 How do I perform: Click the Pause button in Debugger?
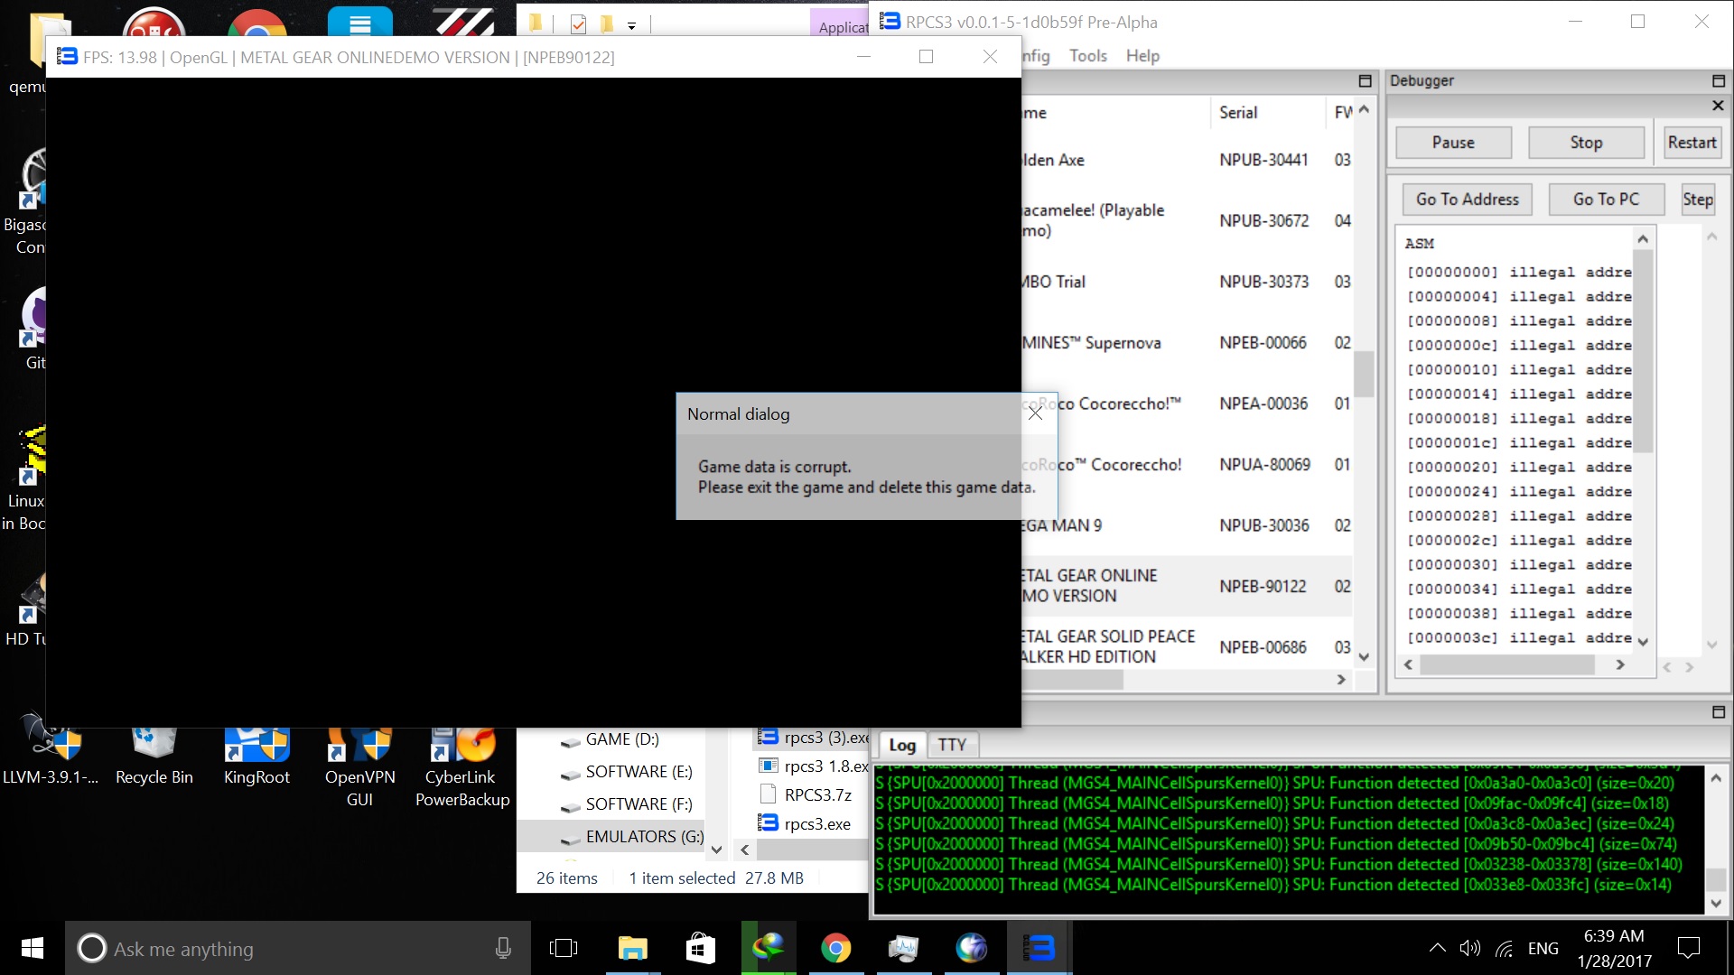coord(1452,143)
